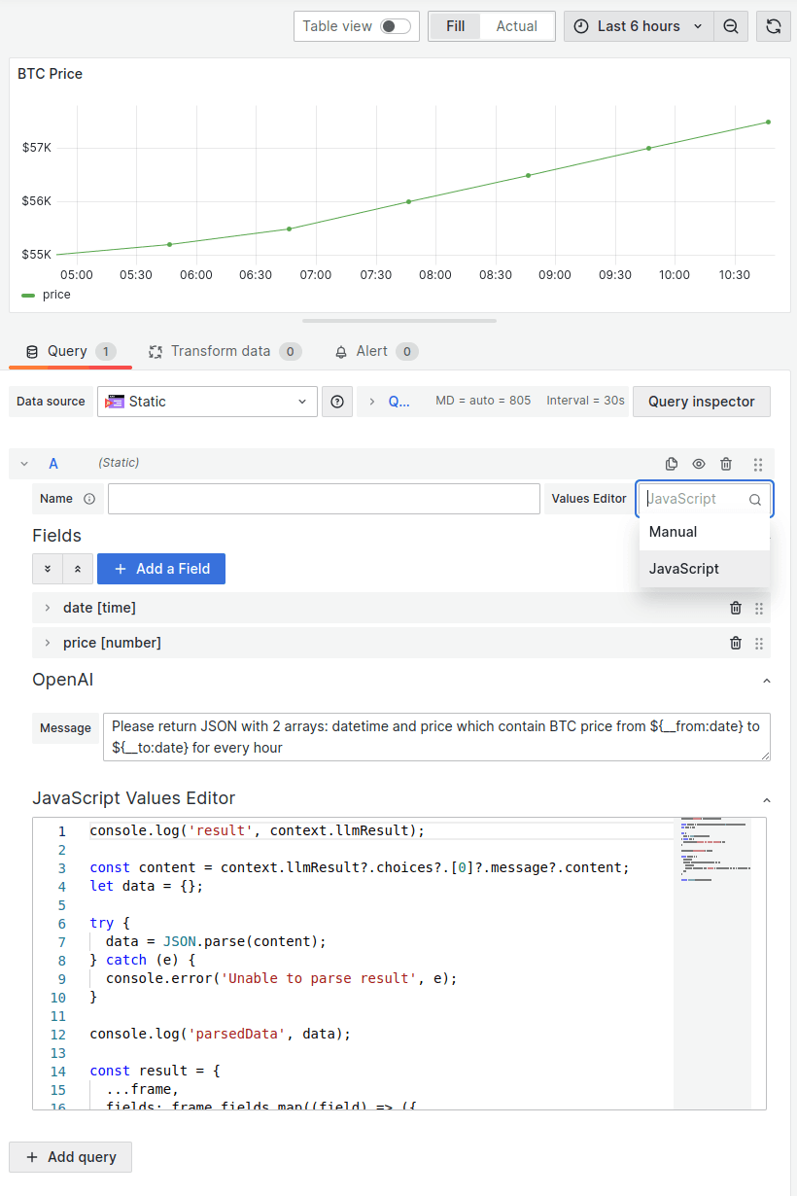Screen dimensions: 797x1196
Task: Open the datasource help icon
Action: 336,401
